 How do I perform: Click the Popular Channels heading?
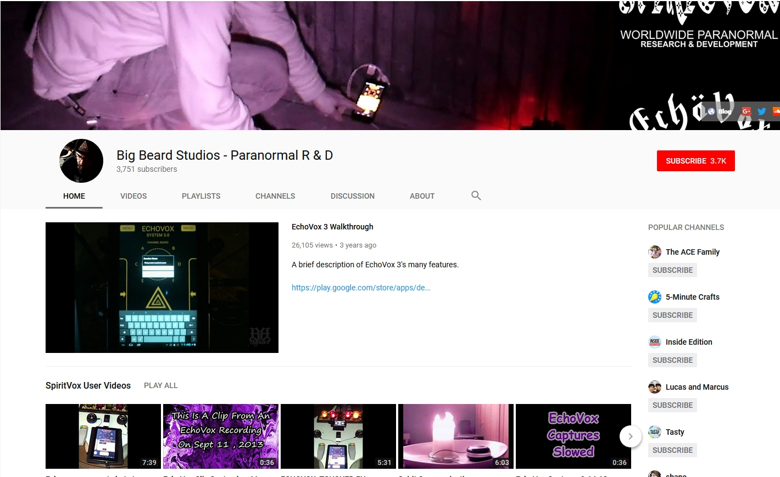click(686, 227)
